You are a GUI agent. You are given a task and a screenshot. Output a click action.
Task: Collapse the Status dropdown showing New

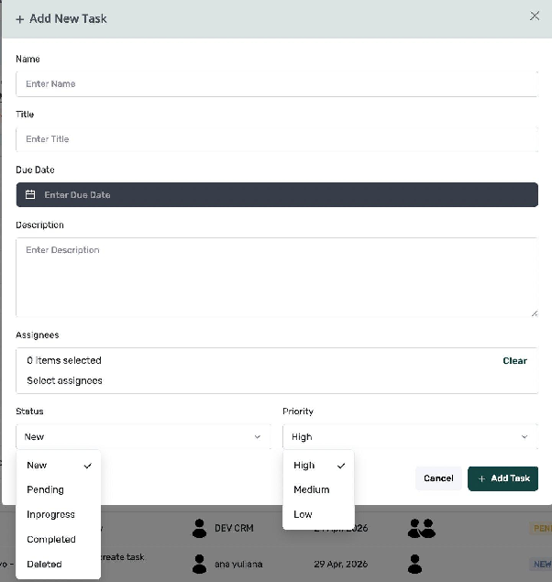[143, 437]
